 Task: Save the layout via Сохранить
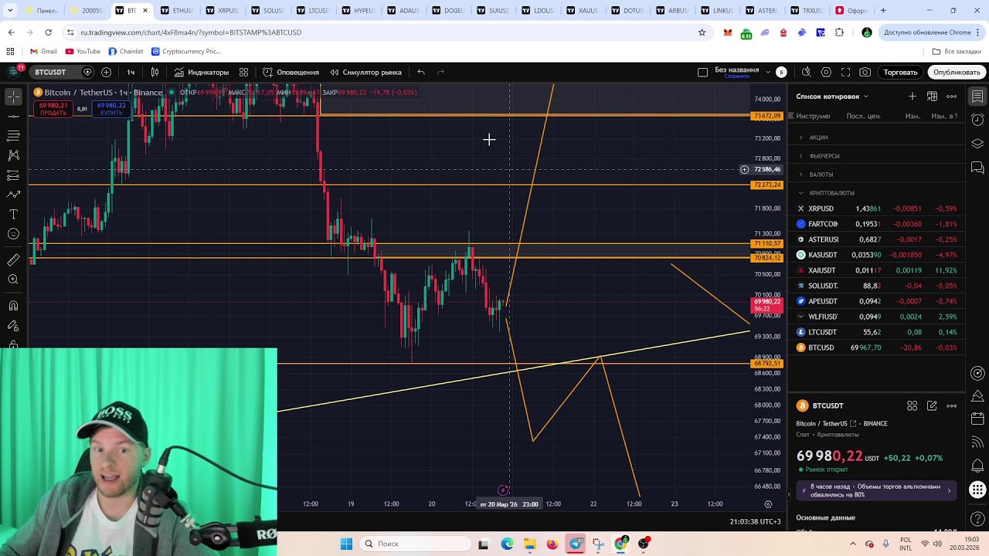pyautogui.click(x=737, y=76)
